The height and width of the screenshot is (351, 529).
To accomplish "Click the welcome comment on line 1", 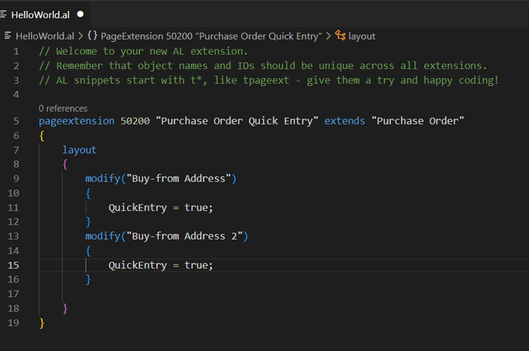I will click(143, 52).
